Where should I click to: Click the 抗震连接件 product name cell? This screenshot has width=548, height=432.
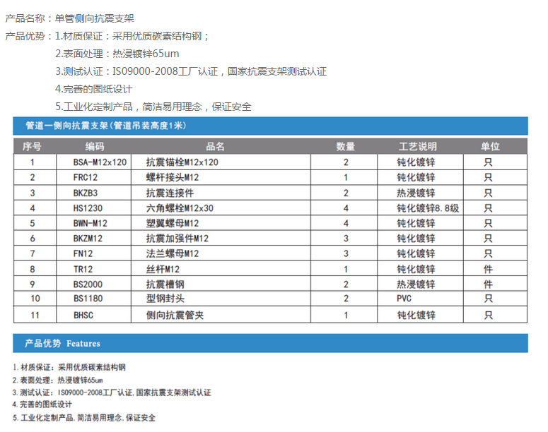point(169,193)
